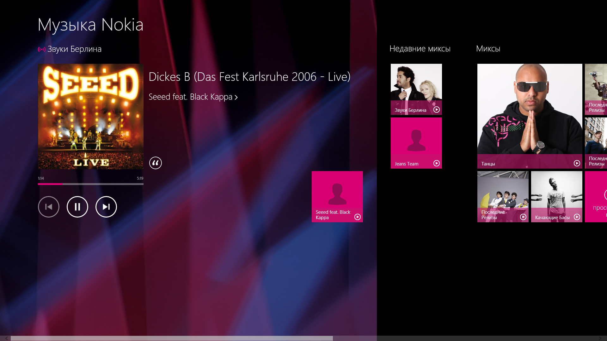The height and width of the screenshot is (341, 607).
Task: Skip to the next track
Action: tap(106, 207)
